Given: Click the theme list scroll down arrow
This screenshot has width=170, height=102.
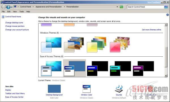Looking at the screenshot, I should point(166,76).
